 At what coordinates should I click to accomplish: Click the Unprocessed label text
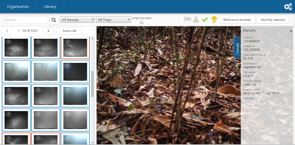[142, 18]
